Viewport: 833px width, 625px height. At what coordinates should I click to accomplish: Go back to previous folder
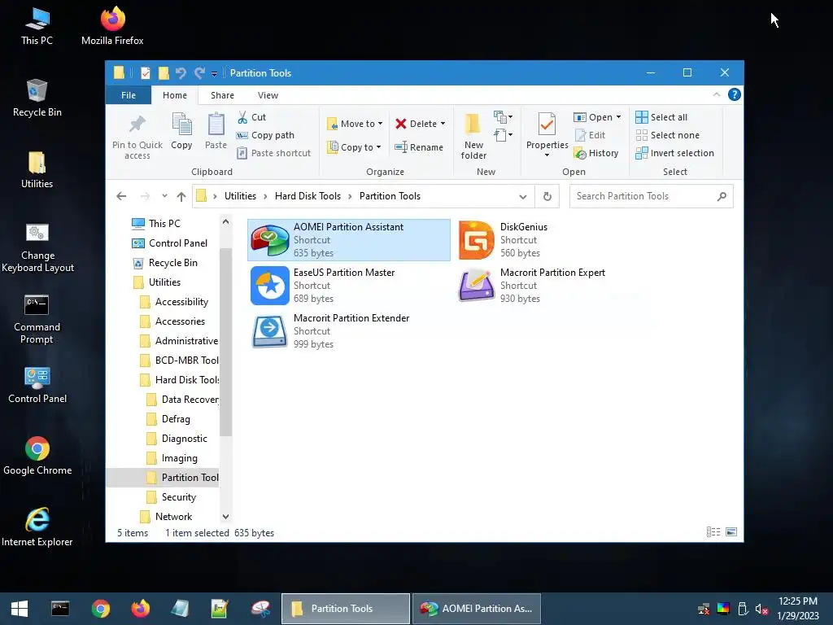pyautogui.click(x=121, y=196)
